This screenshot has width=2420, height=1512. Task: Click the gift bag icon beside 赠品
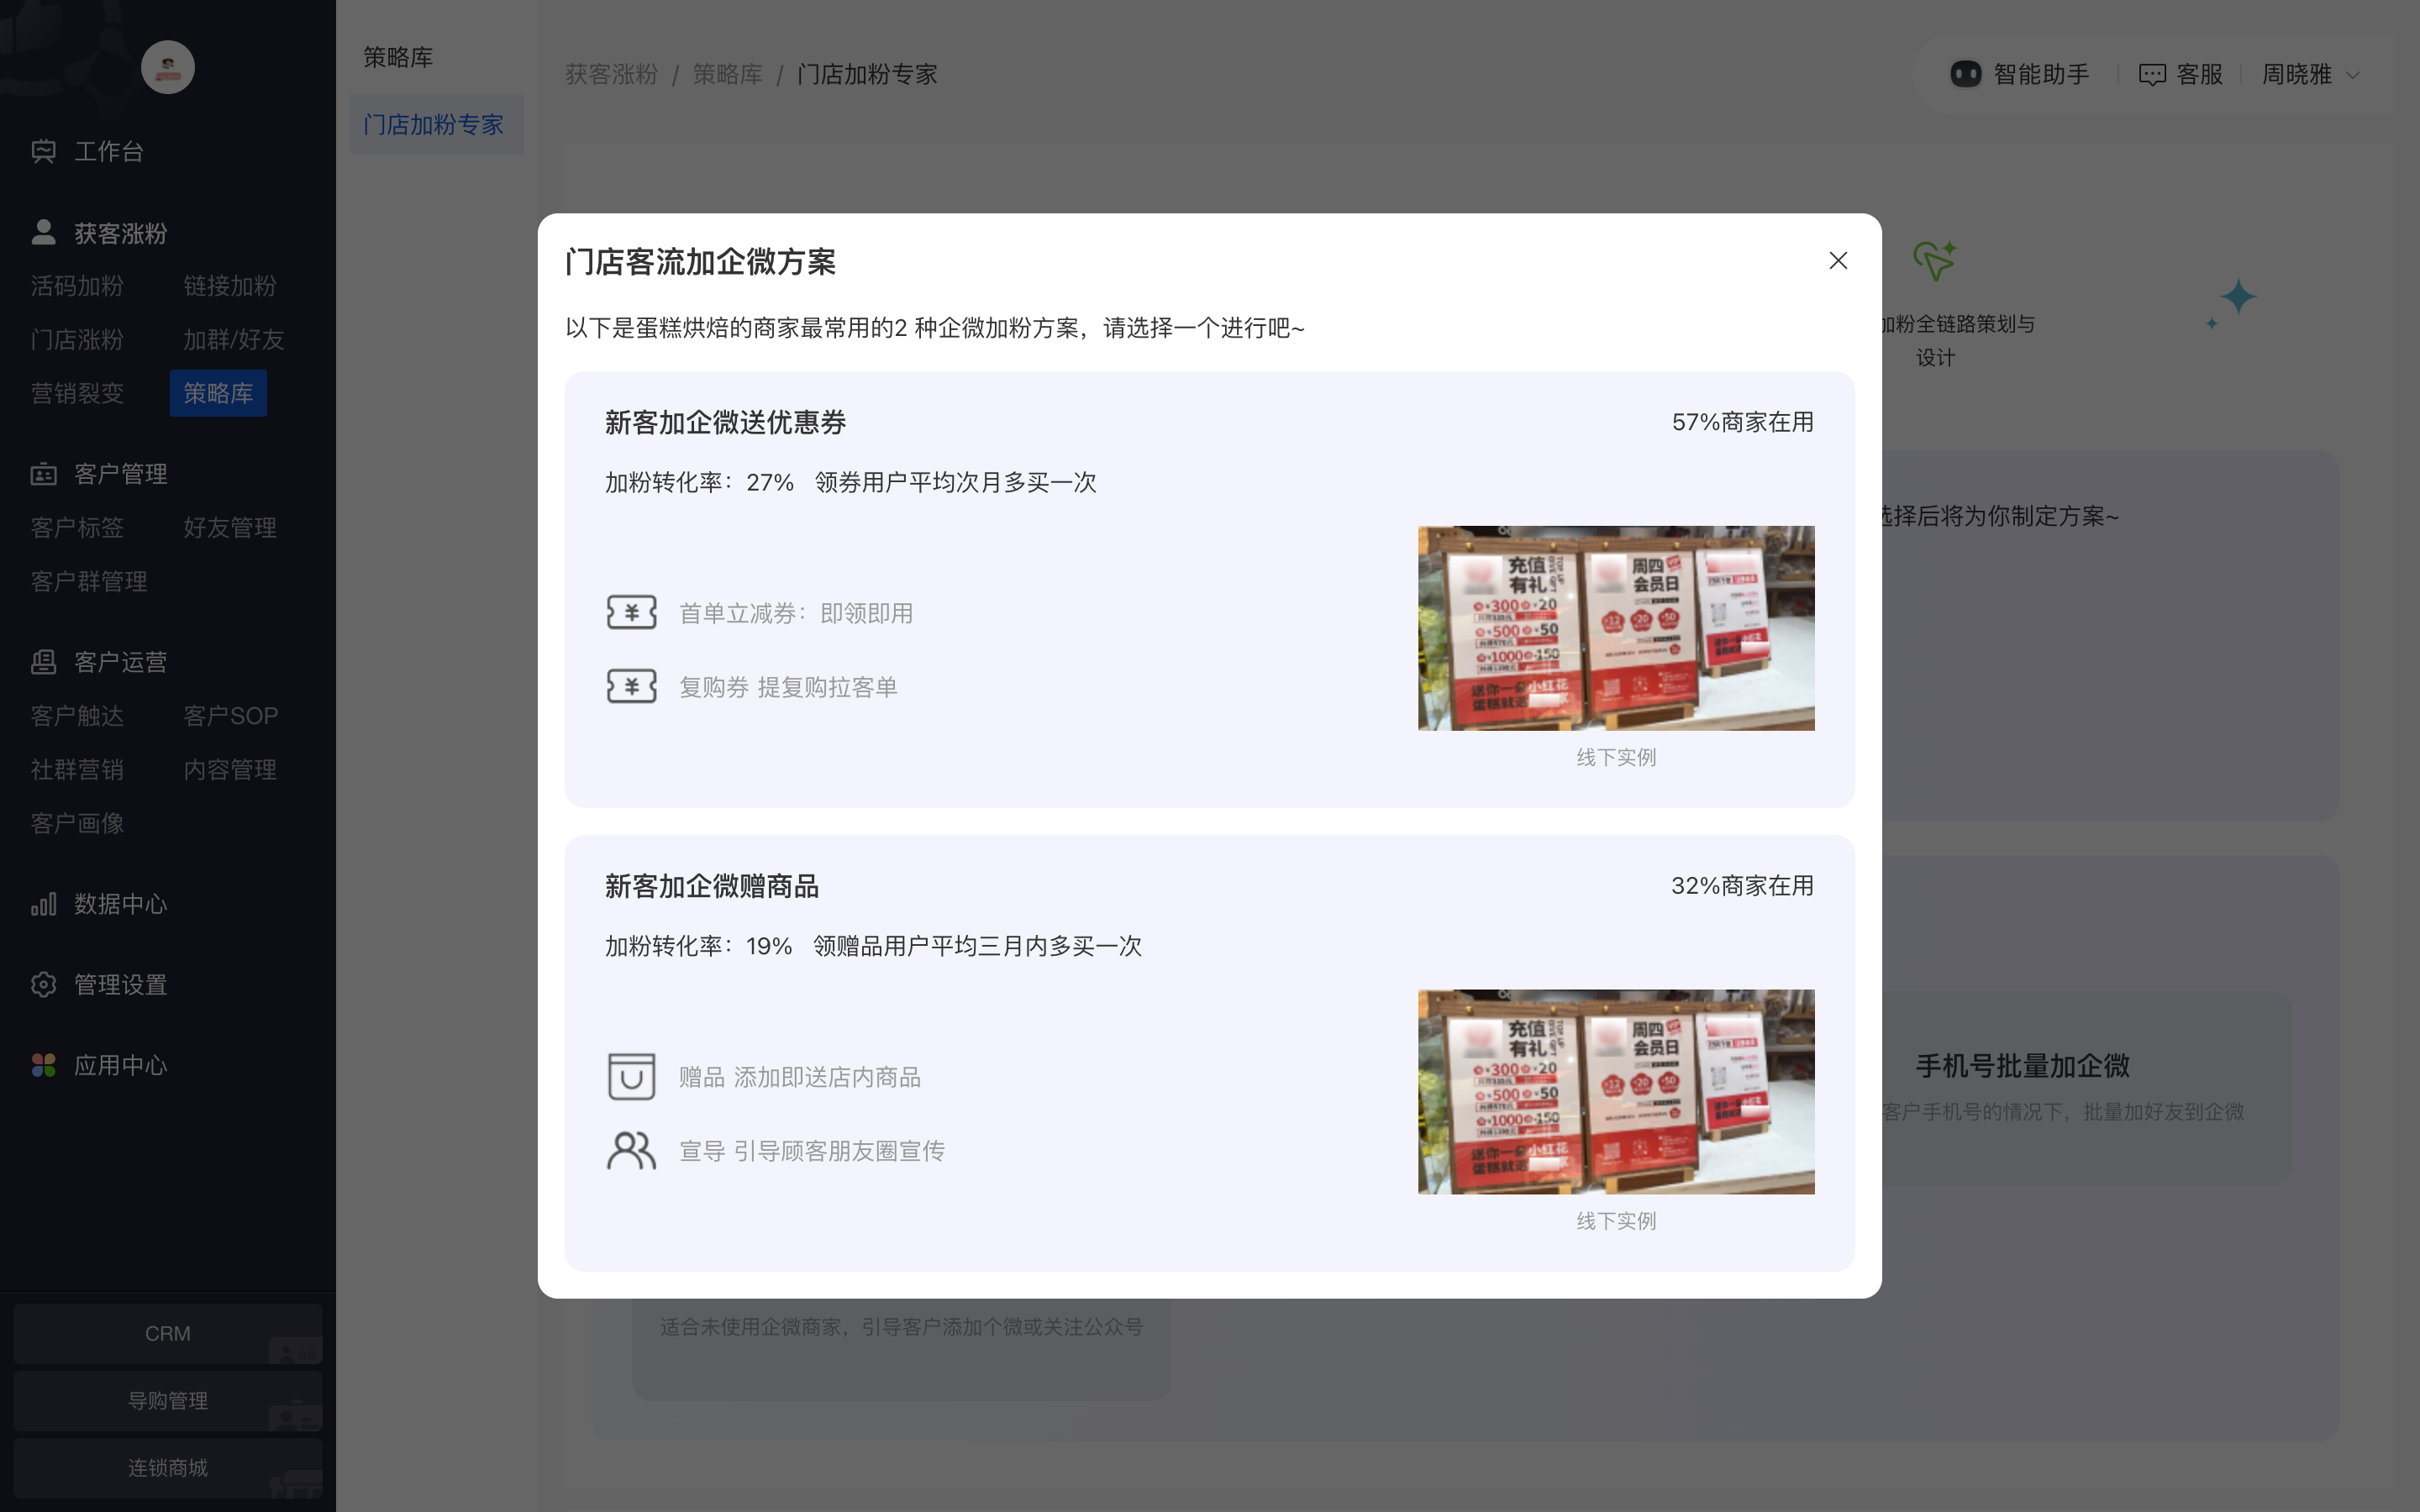coord(632,1077)
